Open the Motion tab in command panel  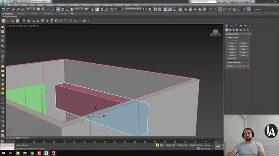[241, 26]
